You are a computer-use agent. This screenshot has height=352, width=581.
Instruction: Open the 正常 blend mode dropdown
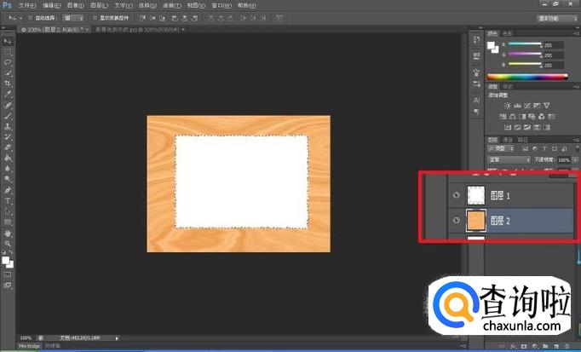pos(507,159)
